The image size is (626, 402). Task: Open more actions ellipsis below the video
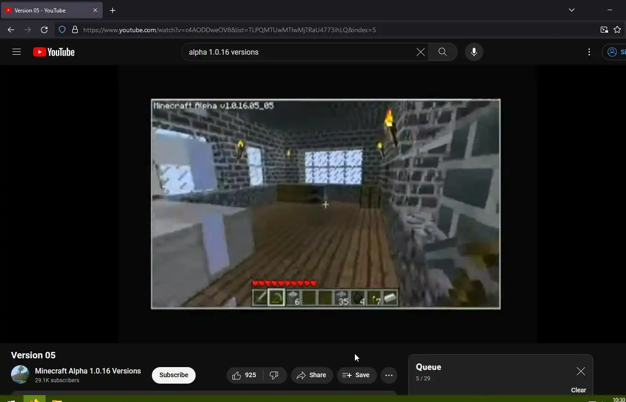(389, 375)
